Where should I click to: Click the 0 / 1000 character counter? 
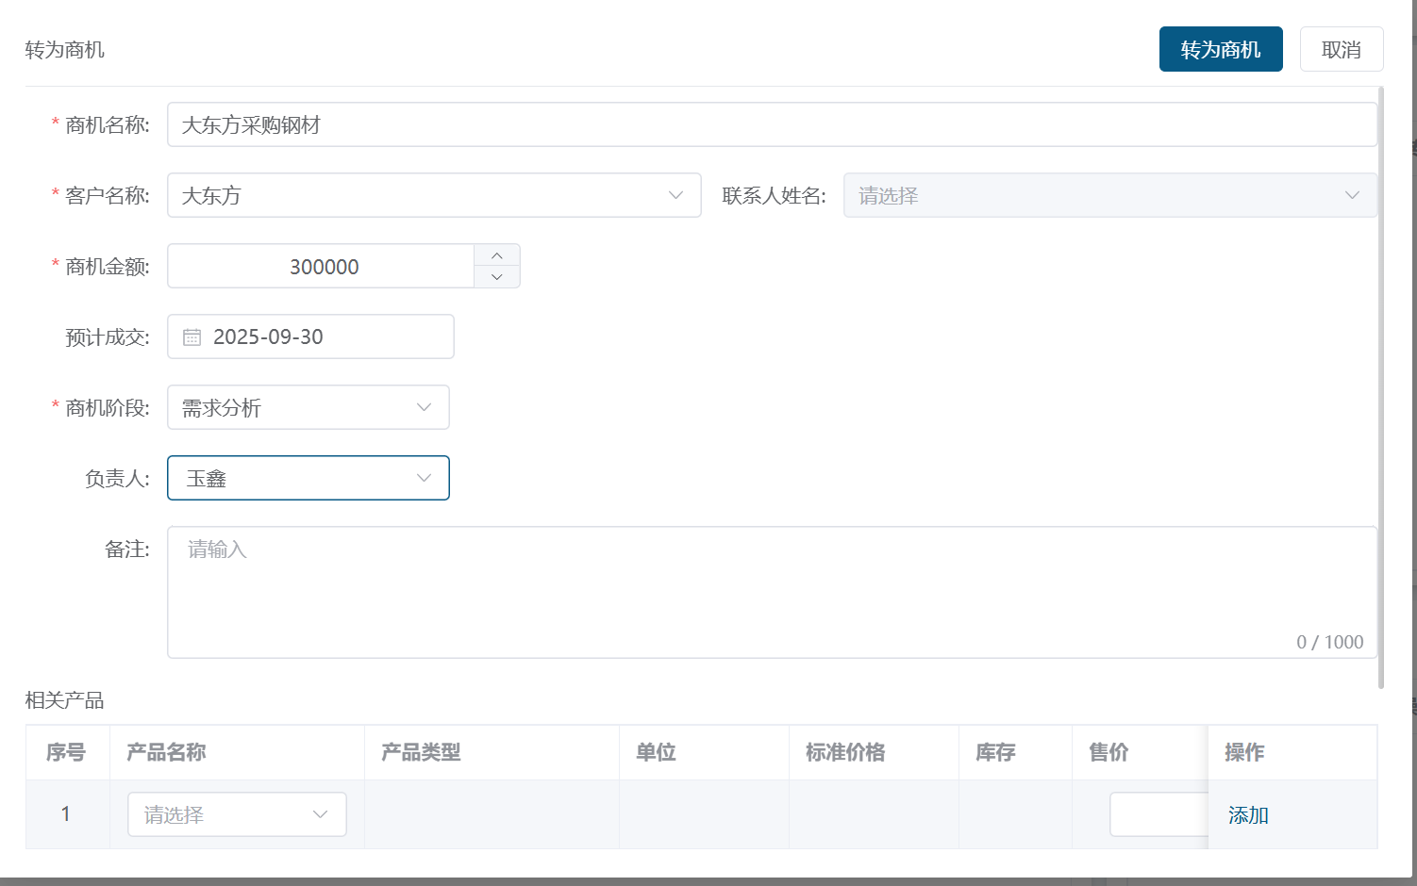[1329, 642]
